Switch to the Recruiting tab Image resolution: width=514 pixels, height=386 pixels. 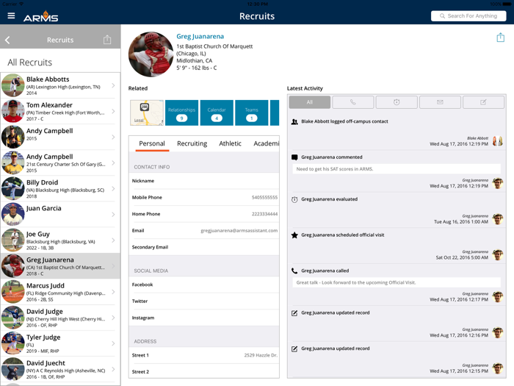coord(192,143)
